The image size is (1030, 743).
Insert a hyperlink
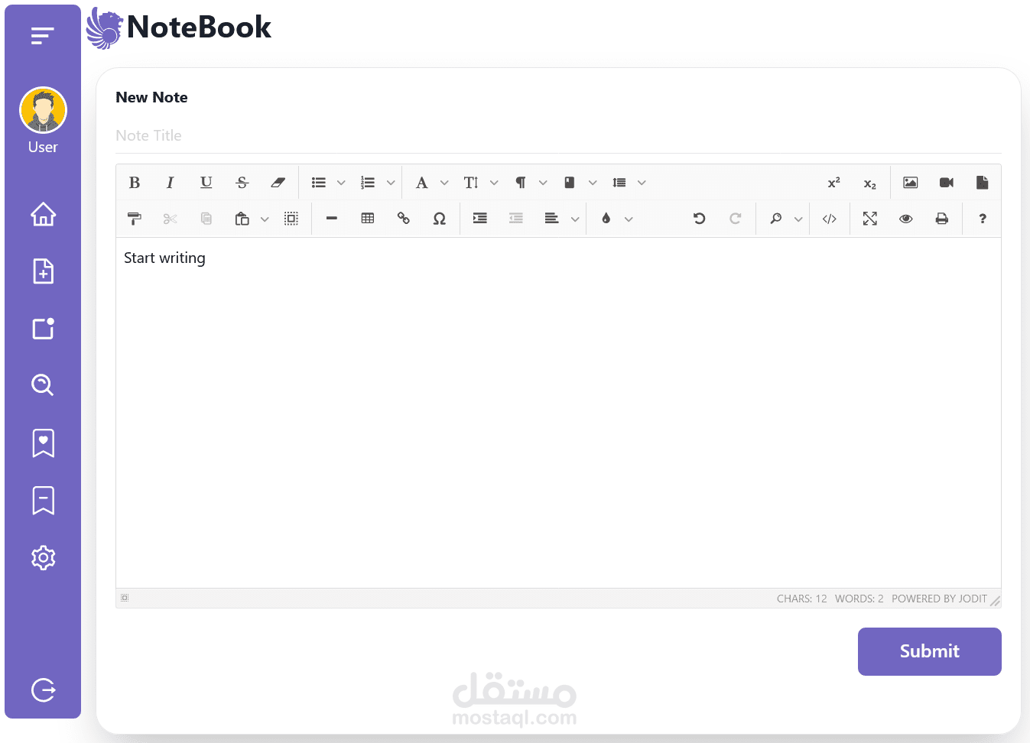click(x=404, y=219)
